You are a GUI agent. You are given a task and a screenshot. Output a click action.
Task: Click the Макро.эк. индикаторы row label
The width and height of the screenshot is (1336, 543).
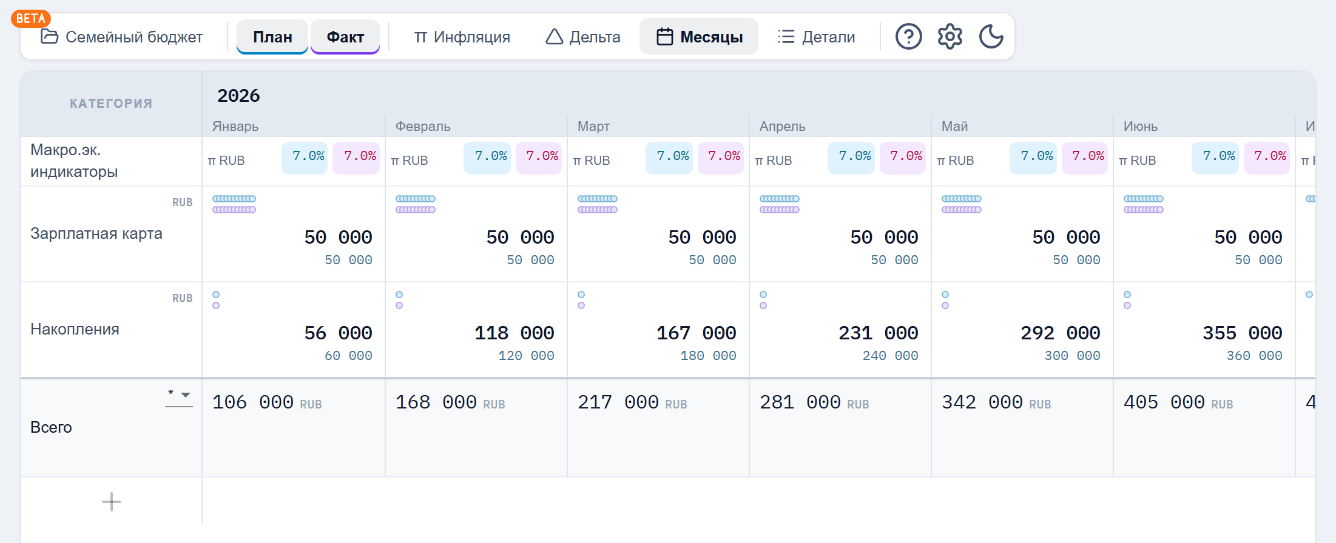(74, 161)
